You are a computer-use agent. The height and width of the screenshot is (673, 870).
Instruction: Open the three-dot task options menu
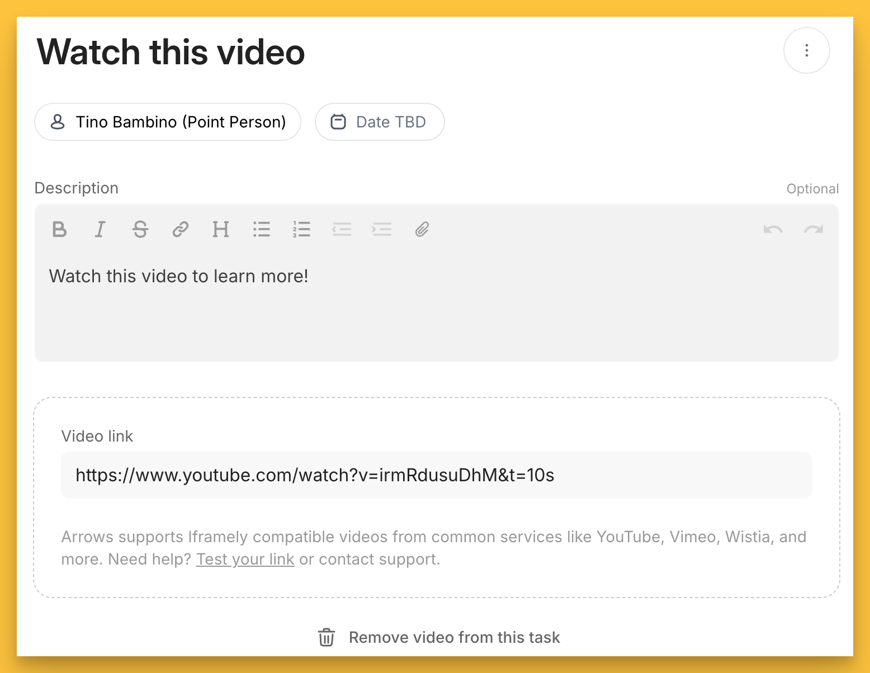pyautogui.click(x=806, y=51)
